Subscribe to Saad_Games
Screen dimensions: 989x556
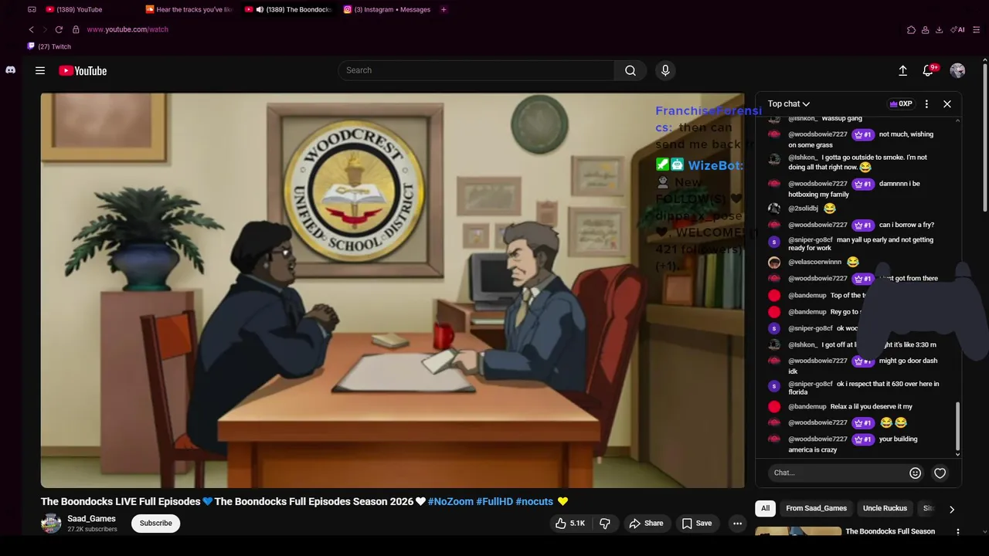click(155, 523)
